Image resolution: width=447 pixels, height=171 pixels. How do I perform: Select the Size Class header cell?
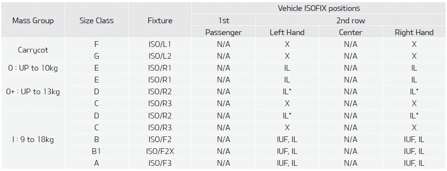pos(96,20)
